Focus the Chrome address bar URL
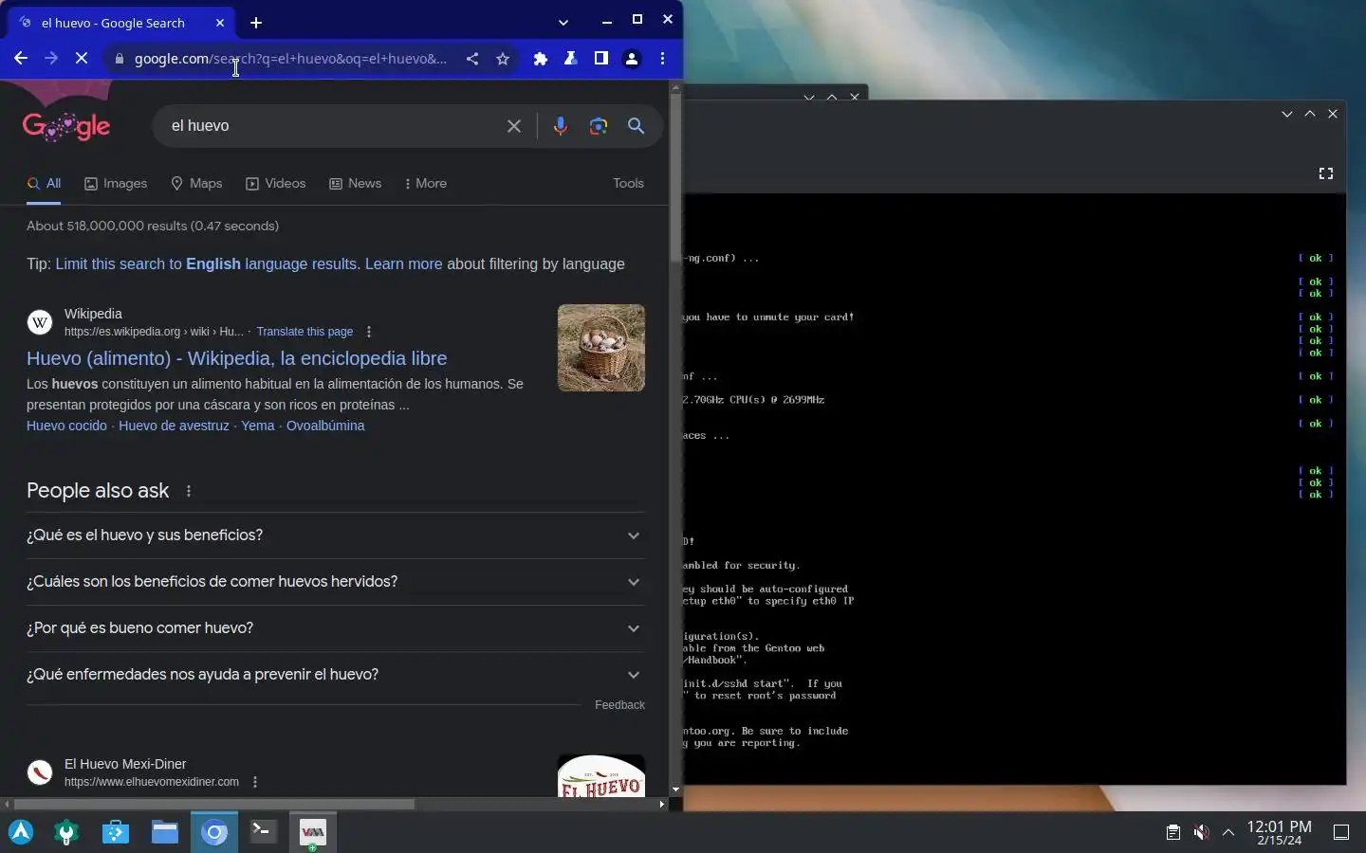Image resolution: width=1366 pixels, height=853 pixels. point(290,59)
